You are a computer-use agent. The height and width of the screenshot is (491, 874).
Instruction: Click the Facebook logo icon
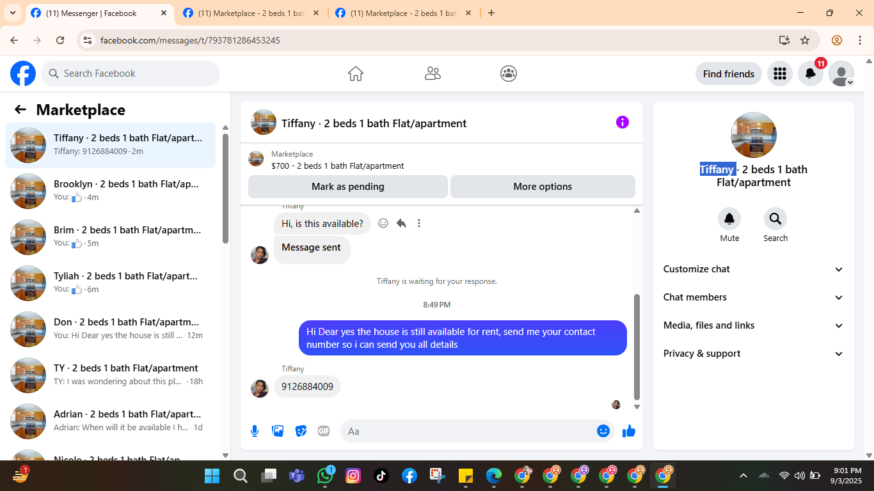tap(23, 74)
